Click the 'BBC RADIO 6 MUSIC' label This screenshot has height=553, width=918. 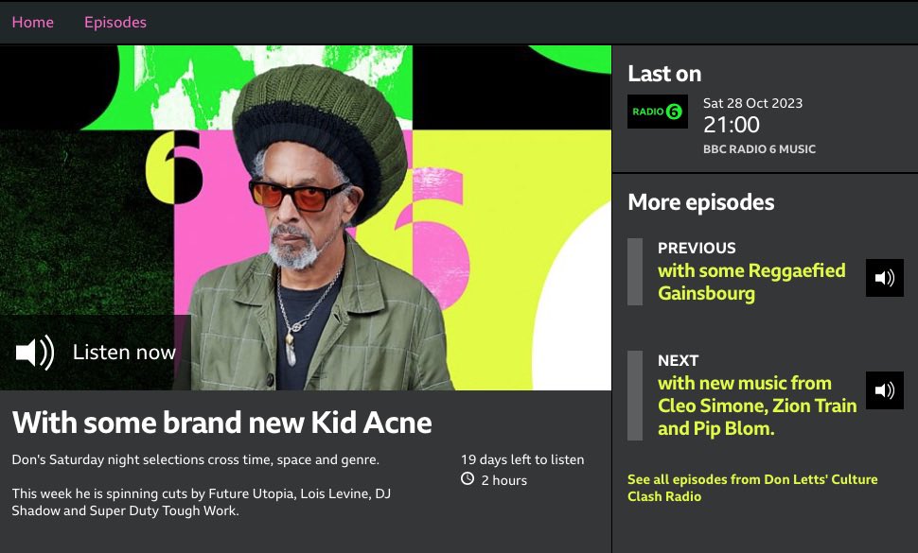[x=759, y=149]
